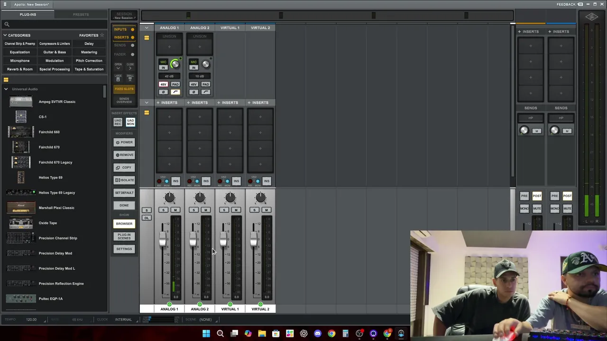The image size is (607, 341).
Task: Click Analog 1 preamp gain knob
Action: click(x=175, y=64)
